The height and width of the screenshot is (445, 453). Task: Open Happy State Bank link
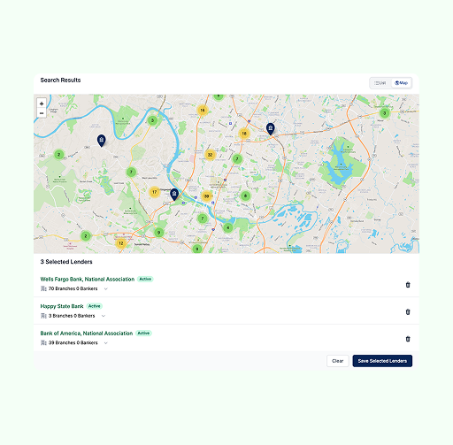click(x=62, y=306)
